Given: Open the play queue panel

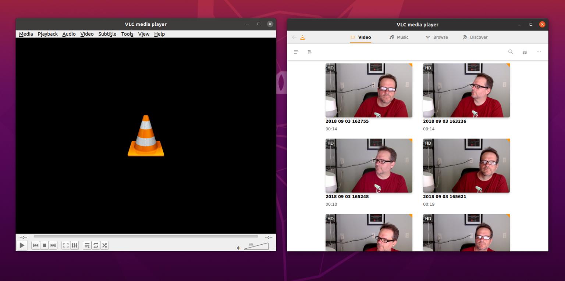Looking at the screenshot, I should coord(525,52).
